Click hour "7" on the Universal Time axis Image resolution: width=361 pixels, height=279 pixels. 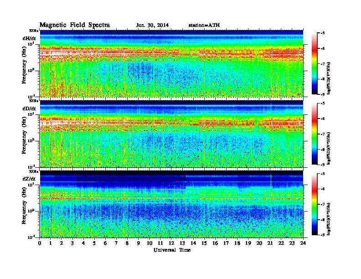[117, 243]
